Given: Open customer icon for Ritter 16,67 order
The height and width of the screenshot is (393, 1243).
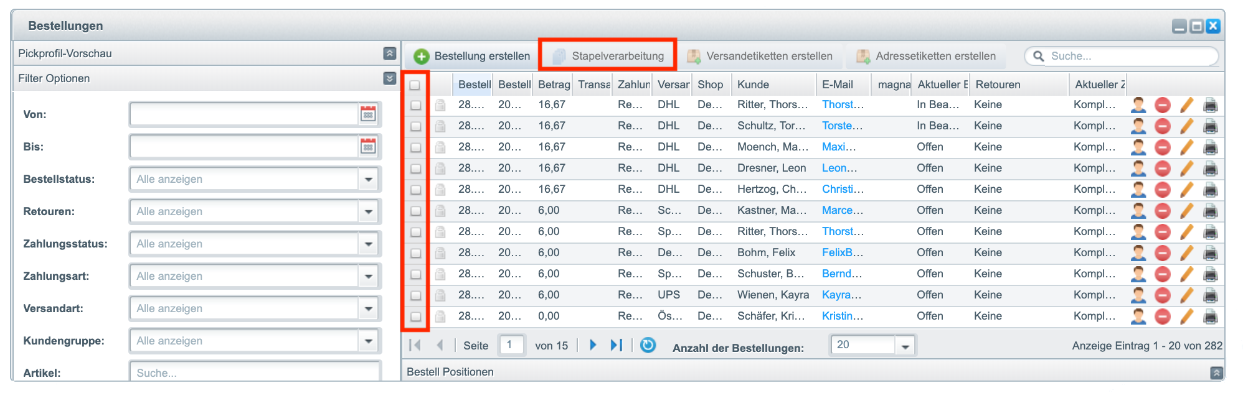Looking at the screenshot, I should tap(1138, 105).
